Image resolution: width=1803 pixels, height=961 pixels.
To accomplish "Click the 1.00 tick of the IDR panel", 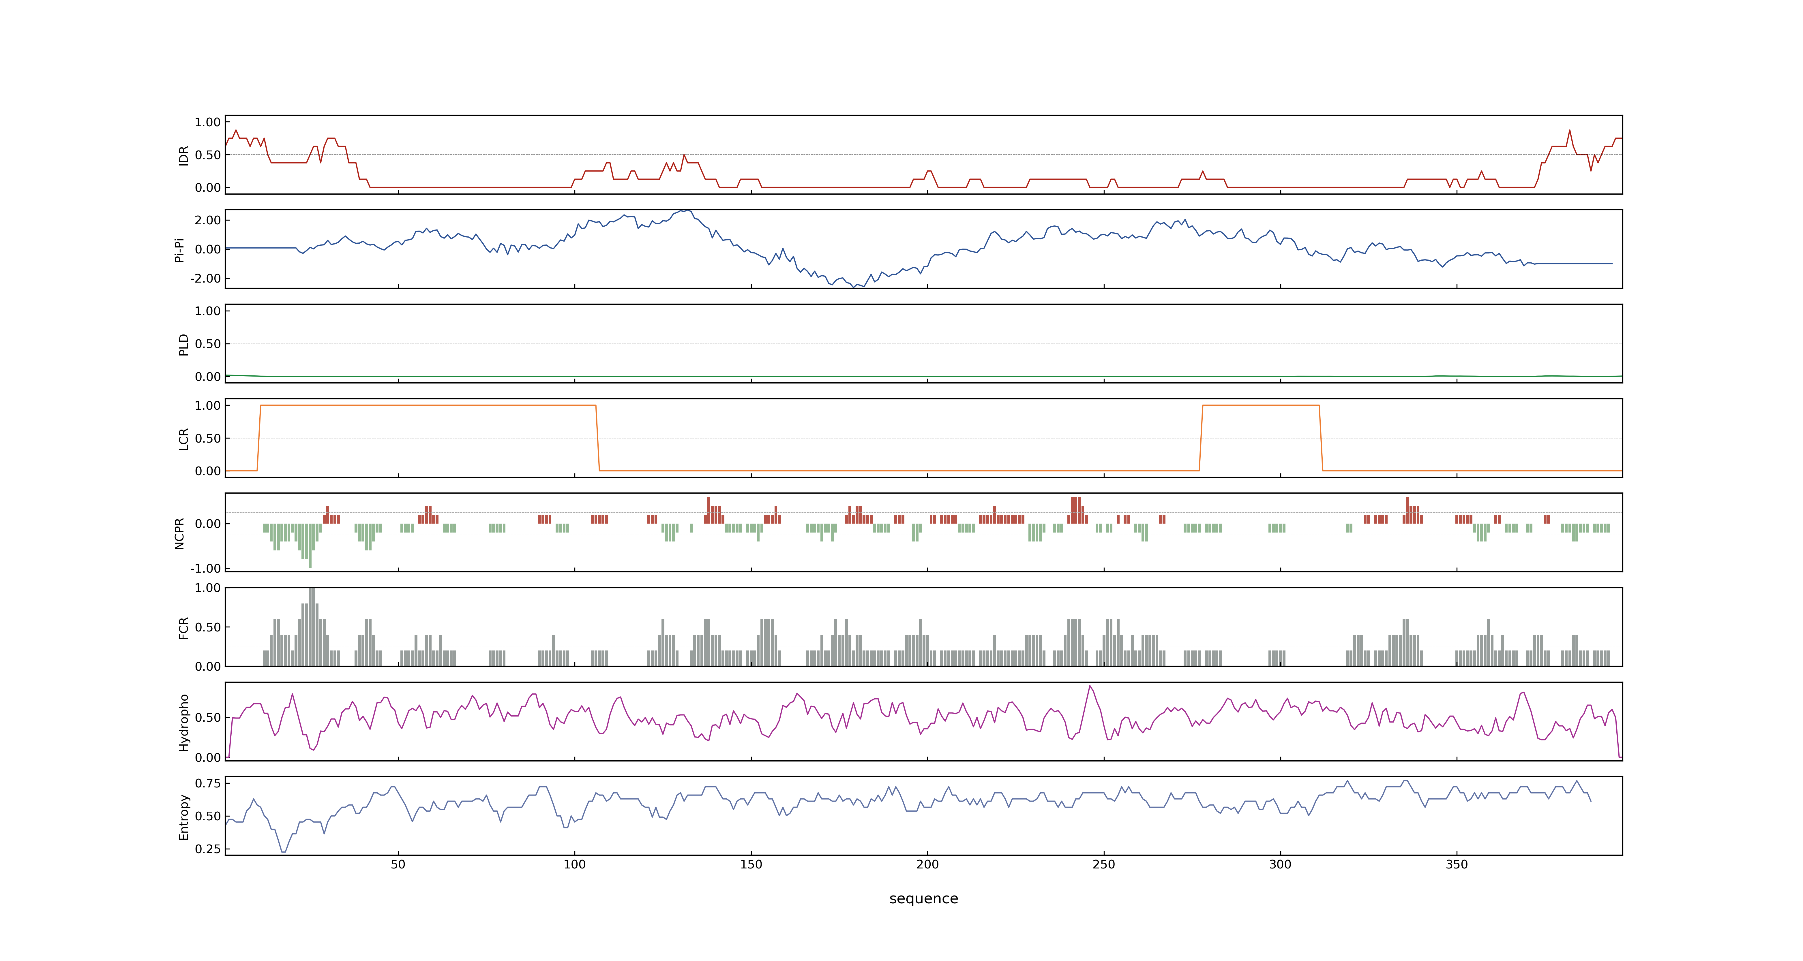I will (x=208, y=123).
